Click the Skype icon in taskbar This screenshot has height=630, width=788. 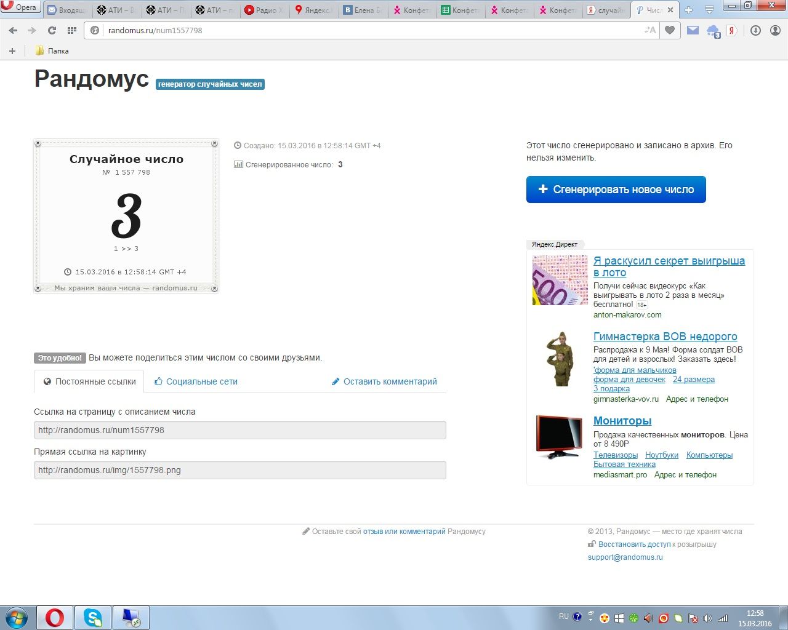[93, 617]
